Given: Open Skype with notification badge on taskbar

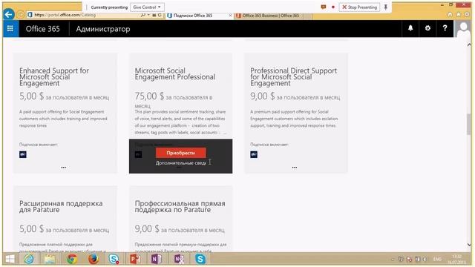Looking at the screenshot, I should pos(114,259).
